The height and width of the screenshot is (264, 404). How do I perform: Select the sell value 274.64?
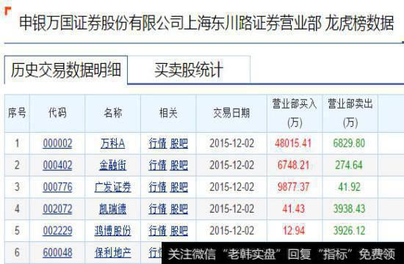(x=349, y=165)
